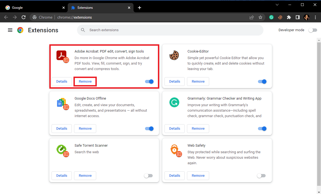Open the profile avatar menu
This screenshot has width=321, height=194.
306,18
